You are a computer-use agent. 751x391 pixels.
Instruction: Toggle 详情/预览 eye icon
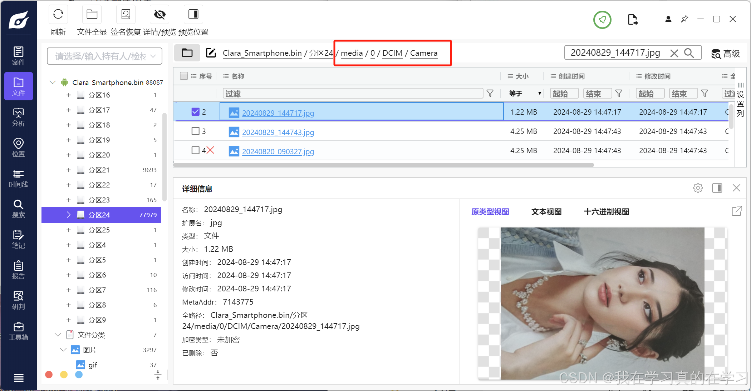(x=159, y=15)
